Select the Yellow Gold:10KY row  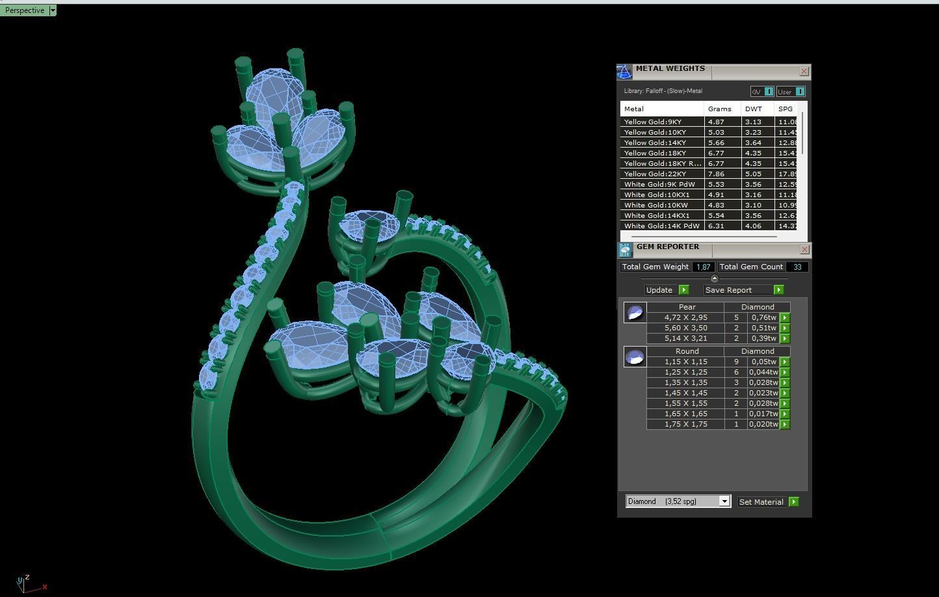coord(709,132)
